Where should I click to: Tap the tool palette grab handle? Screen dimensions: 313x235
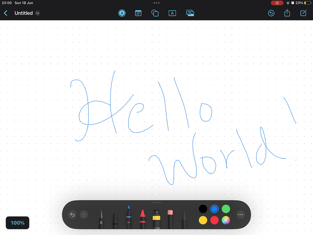(156, 202)
